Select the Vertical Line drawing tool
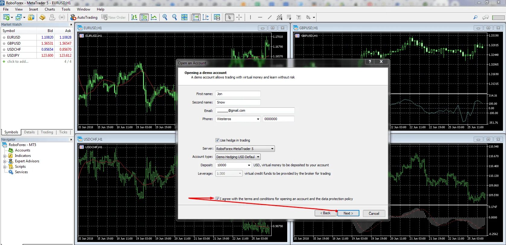 coord(250,17)
